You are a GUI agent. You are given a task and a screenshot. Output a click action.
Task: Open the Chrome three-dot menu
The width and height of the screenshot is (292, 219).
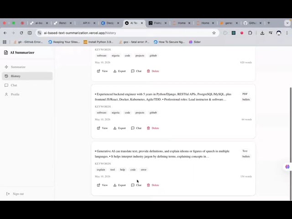287,33
